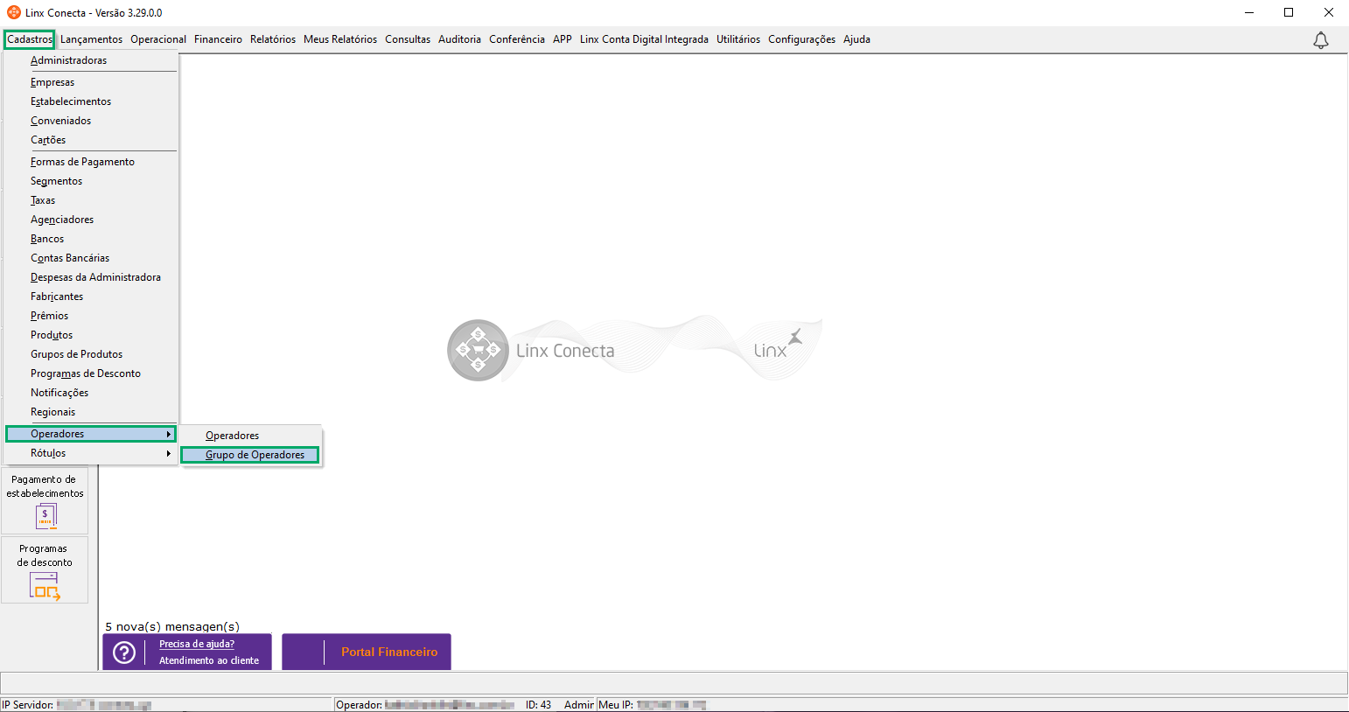The height and width of the screenshot is (712, 1349).
Task: Select Taxas menu entry
Action: [x=91, y=200]
